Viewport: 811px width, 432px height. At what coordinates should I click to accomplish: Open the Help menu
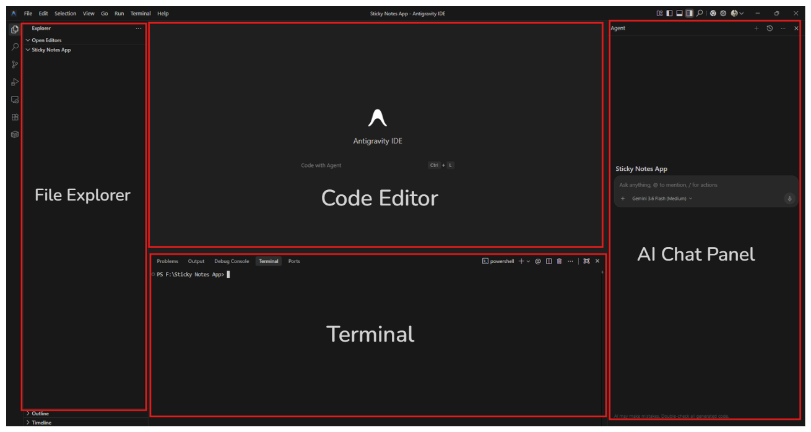coord(163,13)
